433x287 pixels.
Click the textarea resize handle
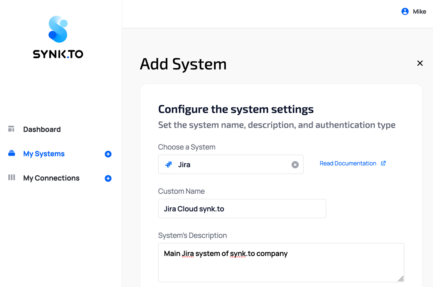click(x=401, y=279)
